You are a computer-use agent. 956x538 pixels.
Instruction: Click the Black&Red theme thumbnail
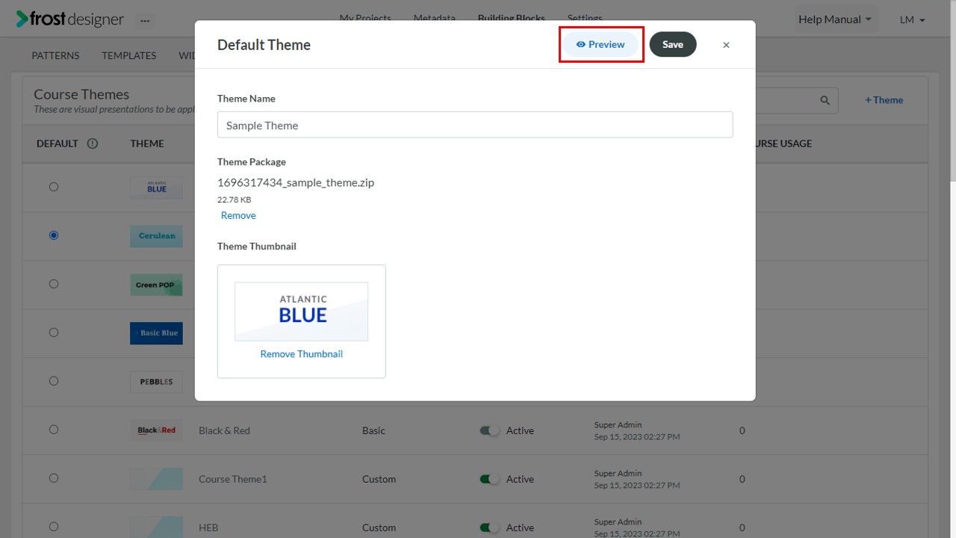[x=156, y=430]
